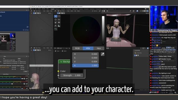Toggle the viewport gizmo button in the main viewport header
This screenshot has width=178, height=100.
pos(133,11)
